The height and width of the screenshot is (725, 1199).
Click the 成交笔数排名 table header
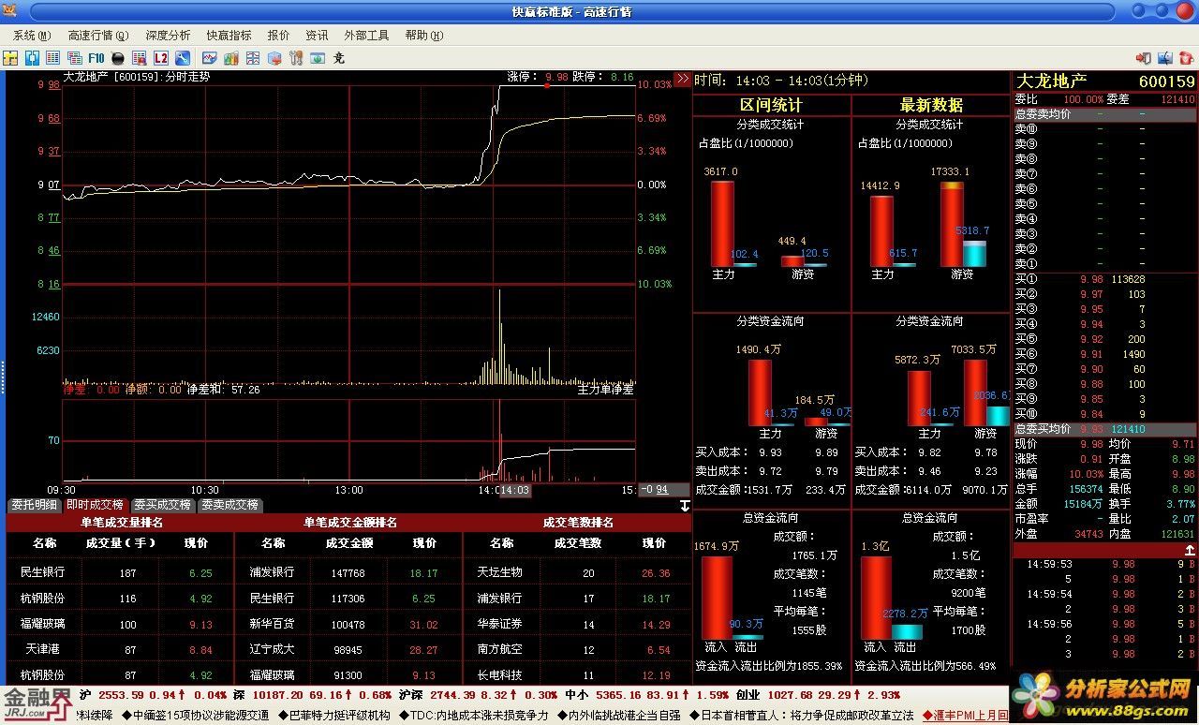point(578,523)
